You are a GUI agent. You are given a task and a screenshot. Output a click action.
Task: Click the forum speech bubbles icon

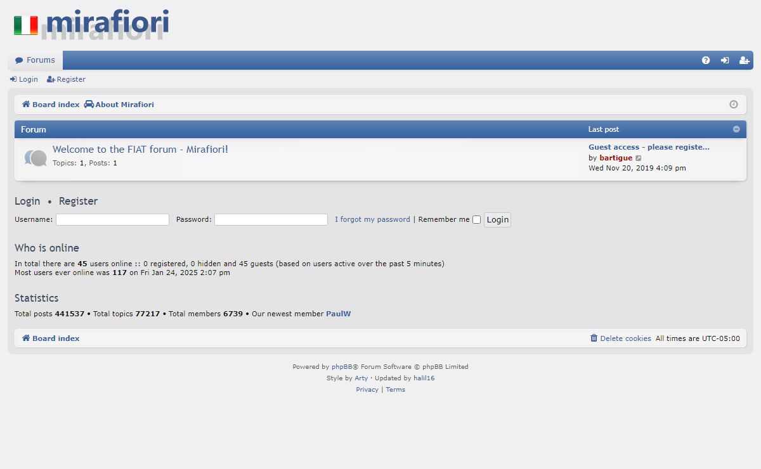[36, 158]
